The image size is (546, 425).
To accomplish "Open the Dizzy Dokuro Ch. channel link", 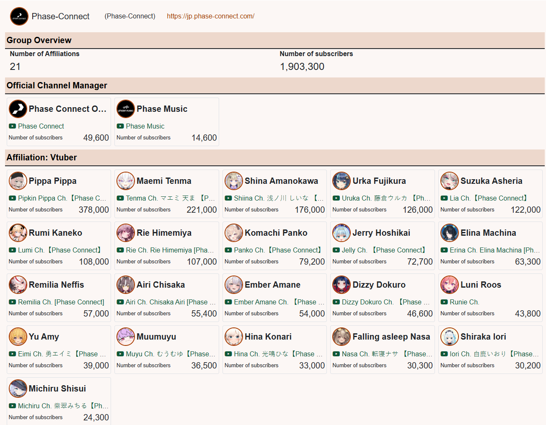I will click(386, 302).
